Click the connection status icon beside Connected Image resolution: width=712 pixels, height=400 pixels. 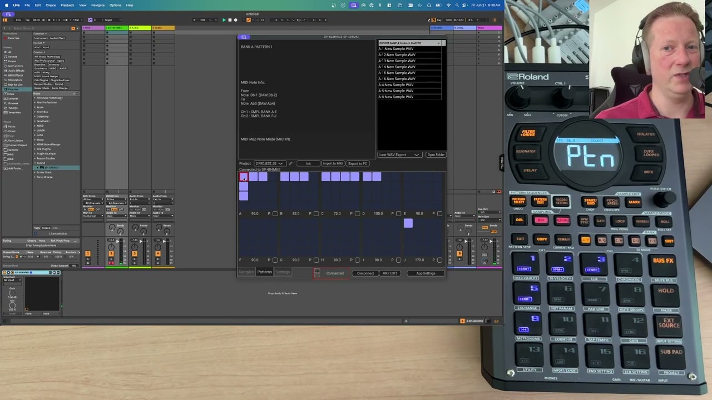317,273
